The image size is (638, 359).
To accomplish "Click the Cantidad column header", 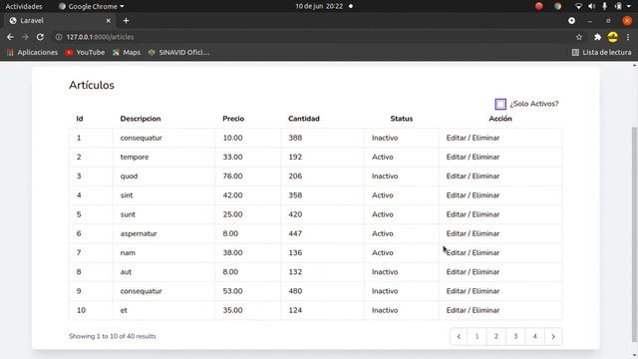I will coord(304,119).
